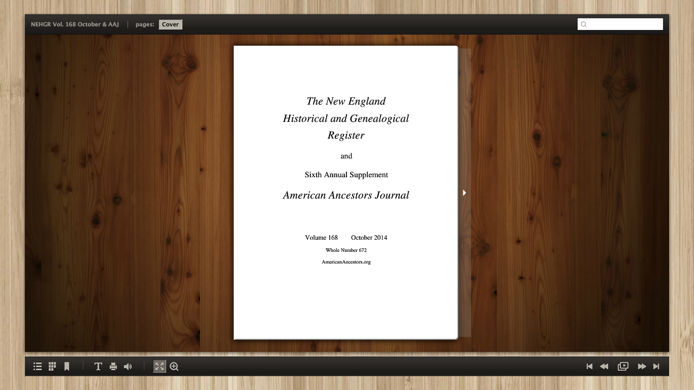Open the table of contents list icon
Image resolution: width=694 pixels, height=390 pixels.
[x=38, y=367]
